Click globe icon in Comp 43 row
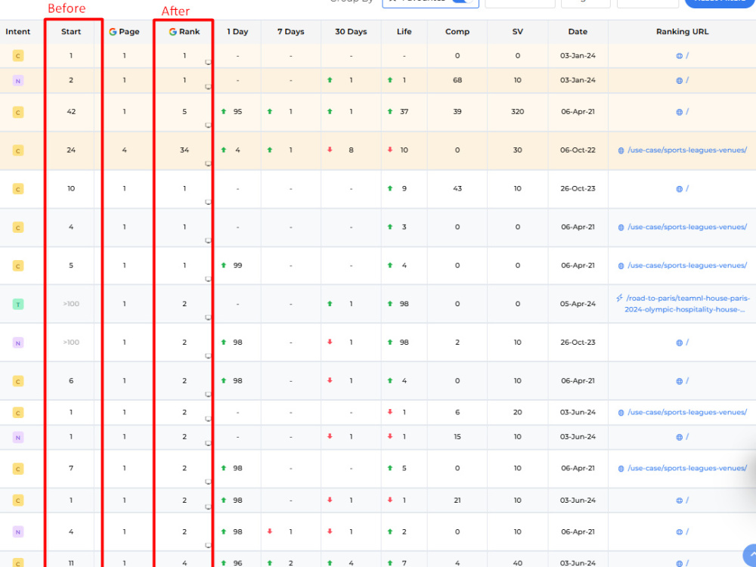The image size is (756, 567). (680, 189)
